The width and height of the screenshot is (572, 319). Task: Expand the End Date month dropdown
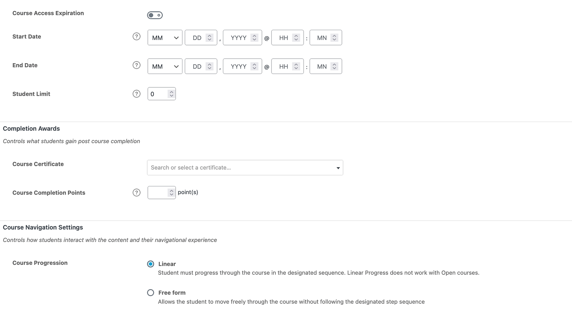[x=165, y=66]
